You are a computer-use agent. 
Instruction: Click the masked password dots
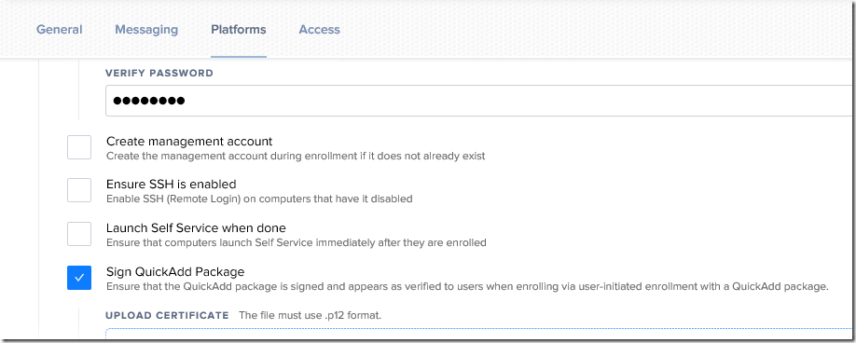click(x=148, y=101)
